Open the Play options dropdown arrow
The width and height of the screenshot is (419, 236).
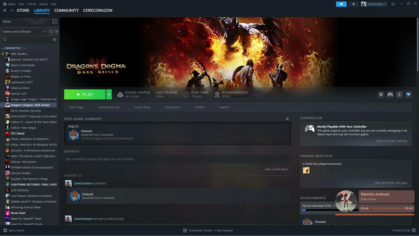(109, 94)
